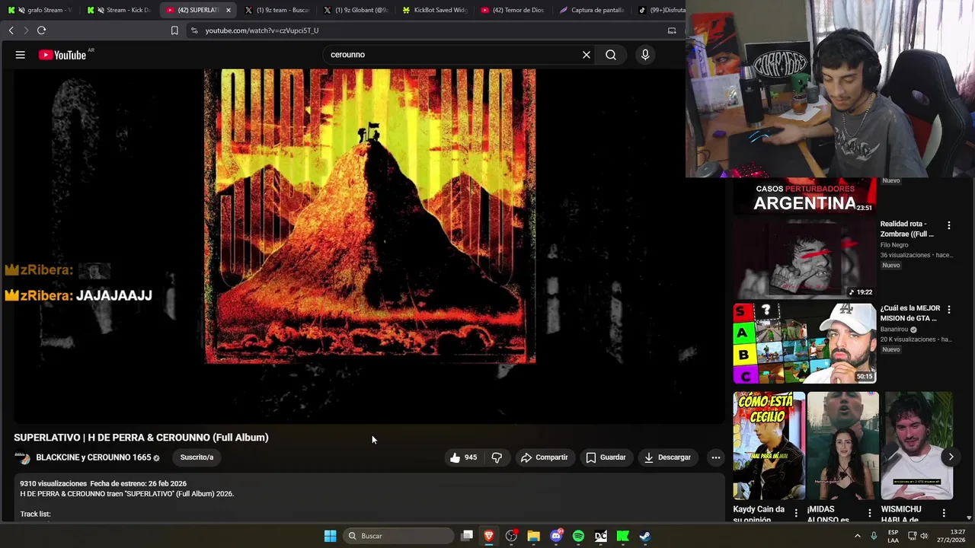Open ¿Cuál es la MEJOR MISION video title

tap(910, 313)
